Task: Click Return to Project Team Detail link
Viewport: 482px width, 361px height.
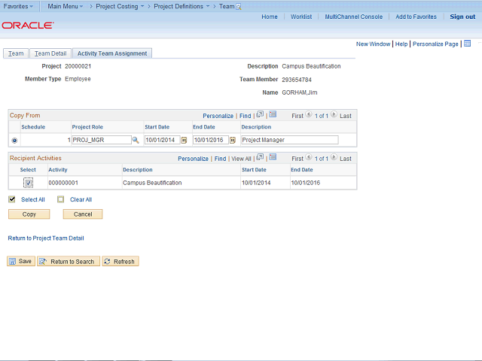Action: point(46,238)
